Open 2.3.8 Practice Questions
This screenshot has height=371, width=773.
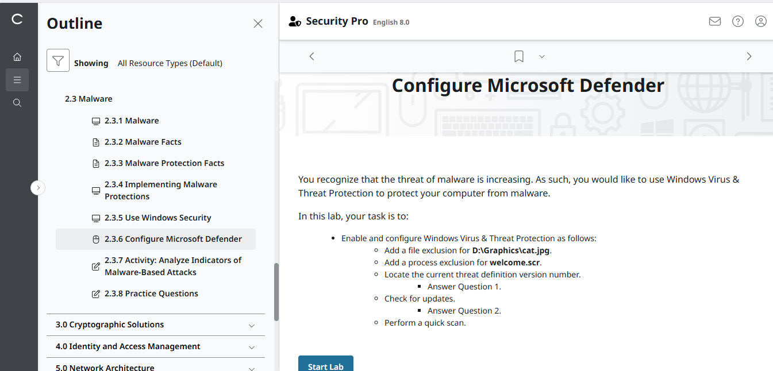tap(151, 293)
